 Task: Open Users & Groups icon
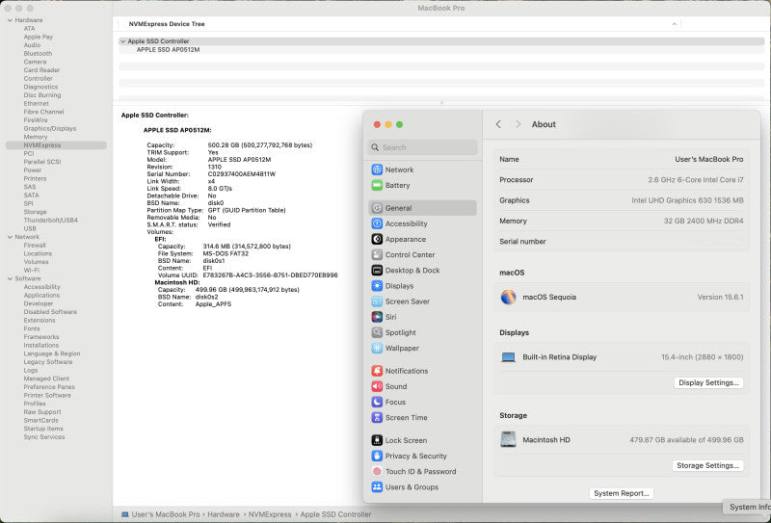tap(377, 487)
